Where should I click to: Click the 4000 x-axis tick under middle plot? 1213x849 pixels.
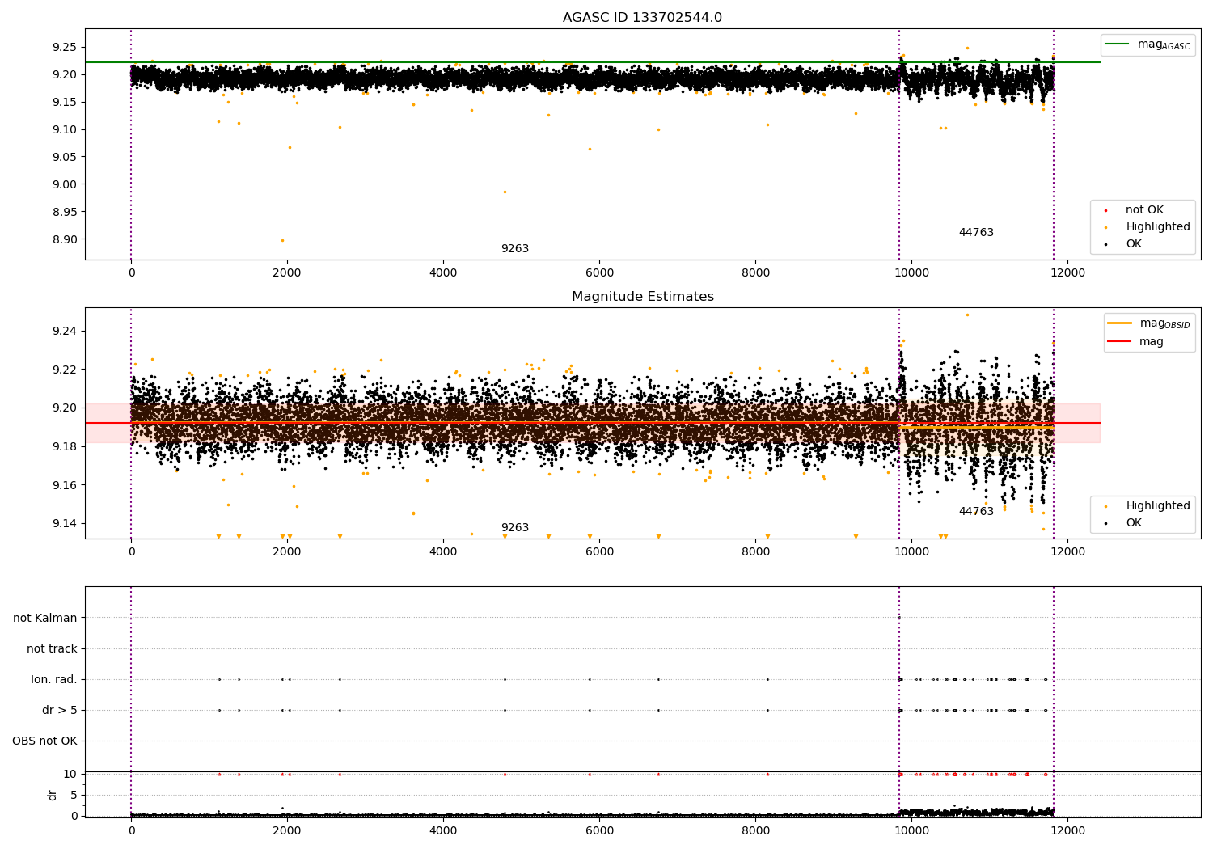443,552
